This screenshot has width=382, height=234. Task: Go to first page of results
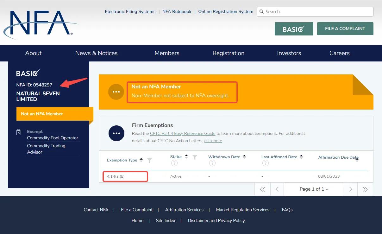(x=262, y=189)
